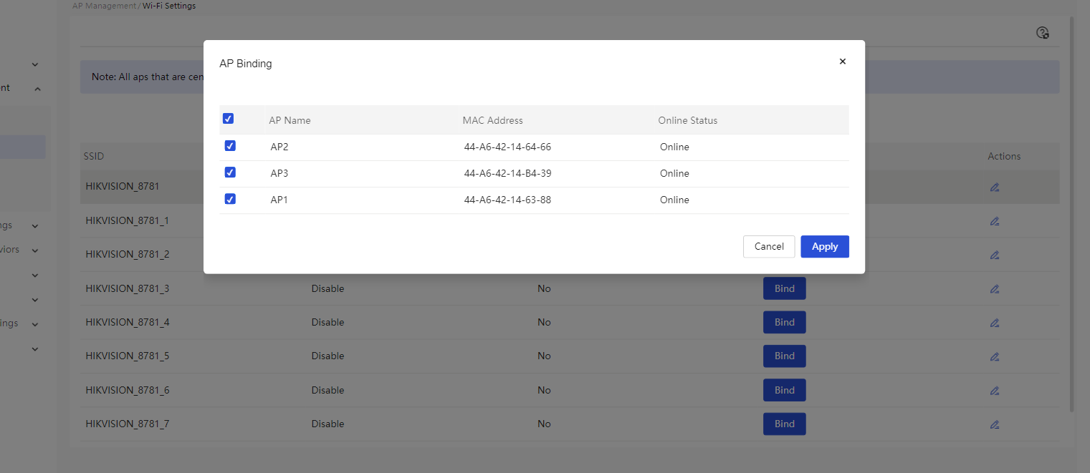Viewport: 1090px width, 473px height.
Task: Open the help icon at top right
Action: click(1043, 33)
